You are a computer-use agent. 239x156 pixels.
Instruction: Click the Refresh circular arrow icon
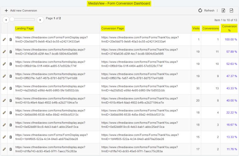coord(200,10)
